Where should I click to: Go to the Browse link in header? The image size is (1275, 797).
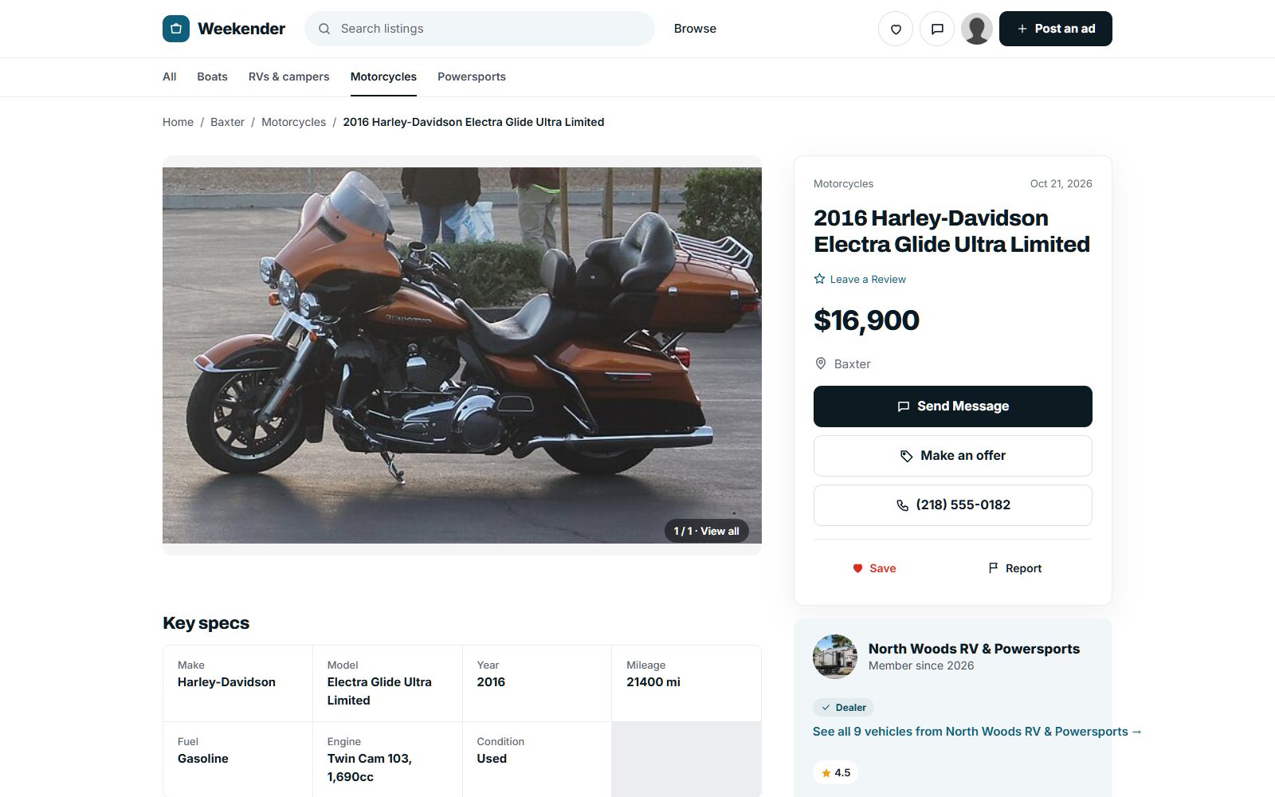(695, 29)
